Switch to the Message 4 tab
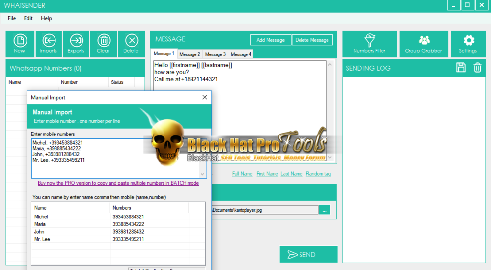 241,54
